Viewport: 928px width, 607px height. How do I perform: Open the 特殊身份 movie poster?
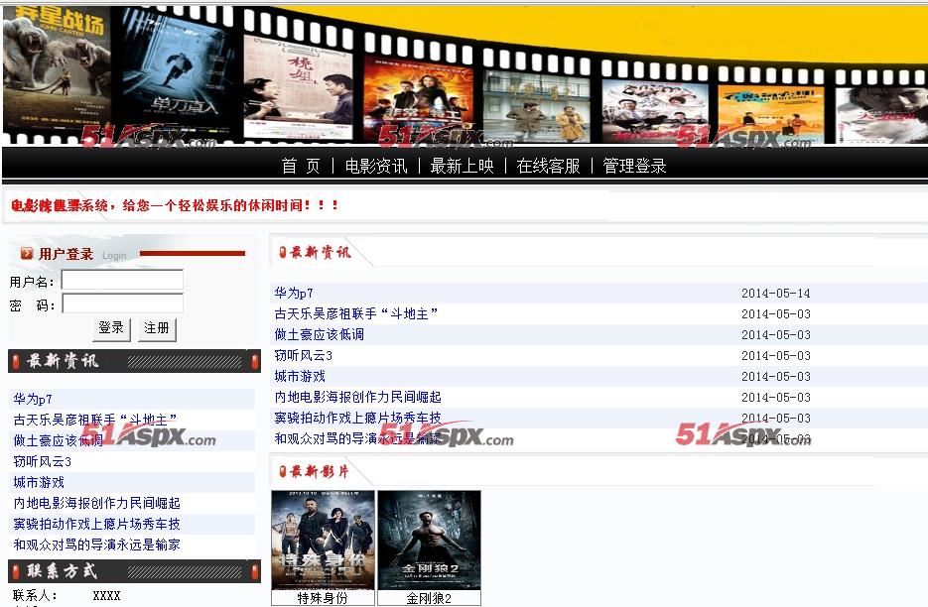click(x=324, y=540)
